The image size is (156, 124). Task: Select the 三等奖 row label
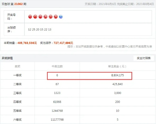pos(17,93)
